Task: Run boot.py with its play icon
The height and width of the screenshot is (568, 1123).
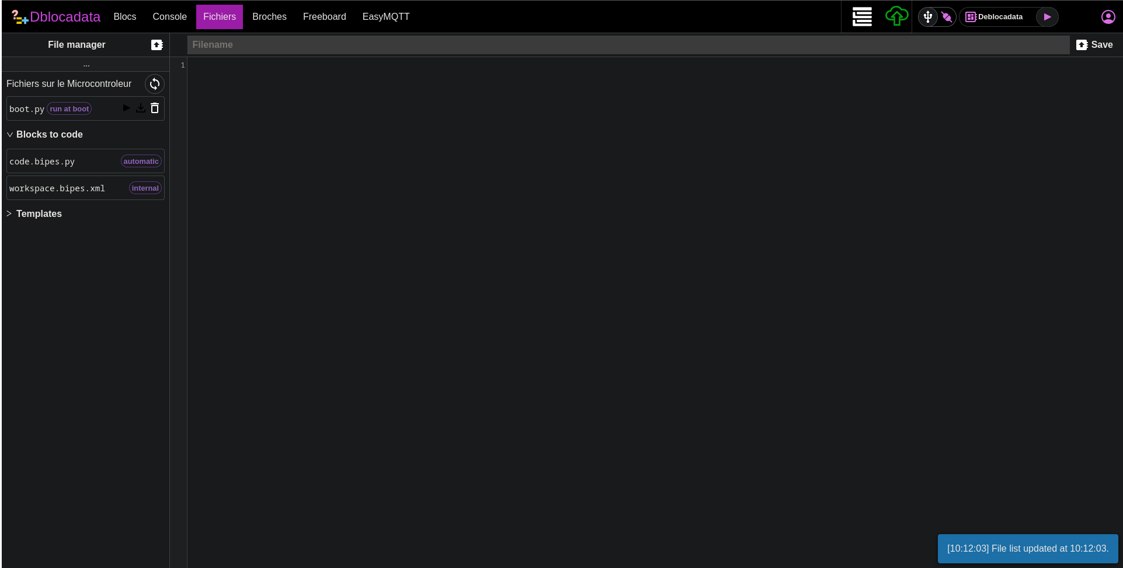Action: tap(126, 108)
